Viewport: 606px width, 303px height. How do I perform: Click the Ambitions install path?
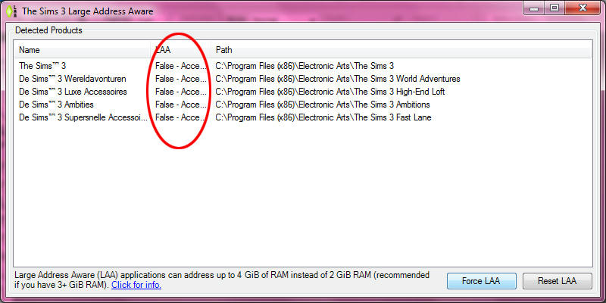click(323, 105)
